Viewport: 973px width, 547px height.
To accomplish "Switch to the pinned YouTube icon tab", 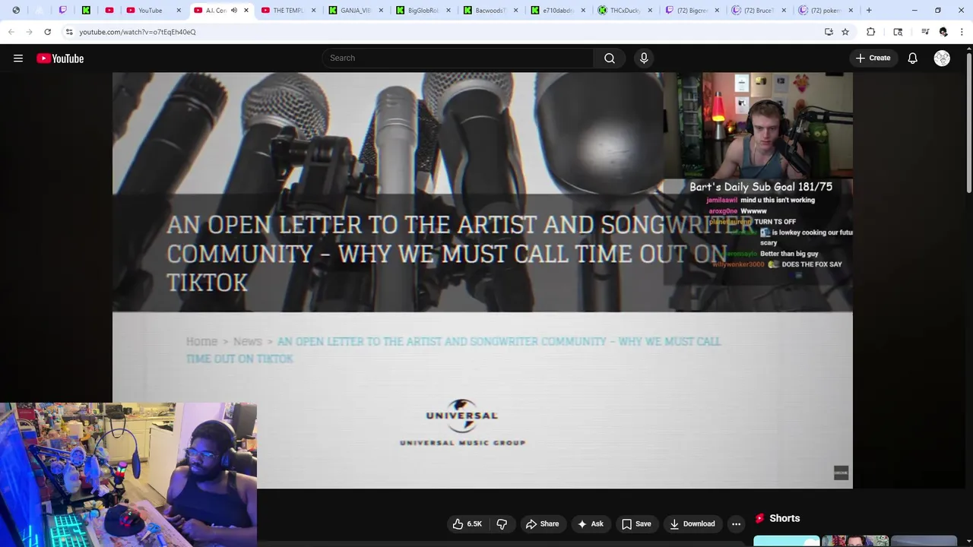I will [x=109, y=11].
